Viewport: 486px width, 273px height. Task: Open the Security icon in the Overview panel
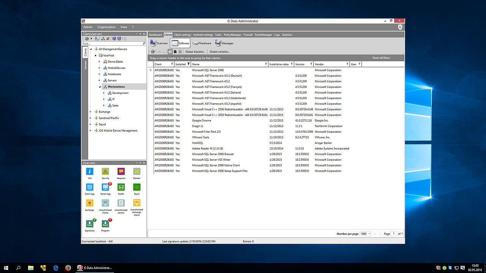(105, 172)
